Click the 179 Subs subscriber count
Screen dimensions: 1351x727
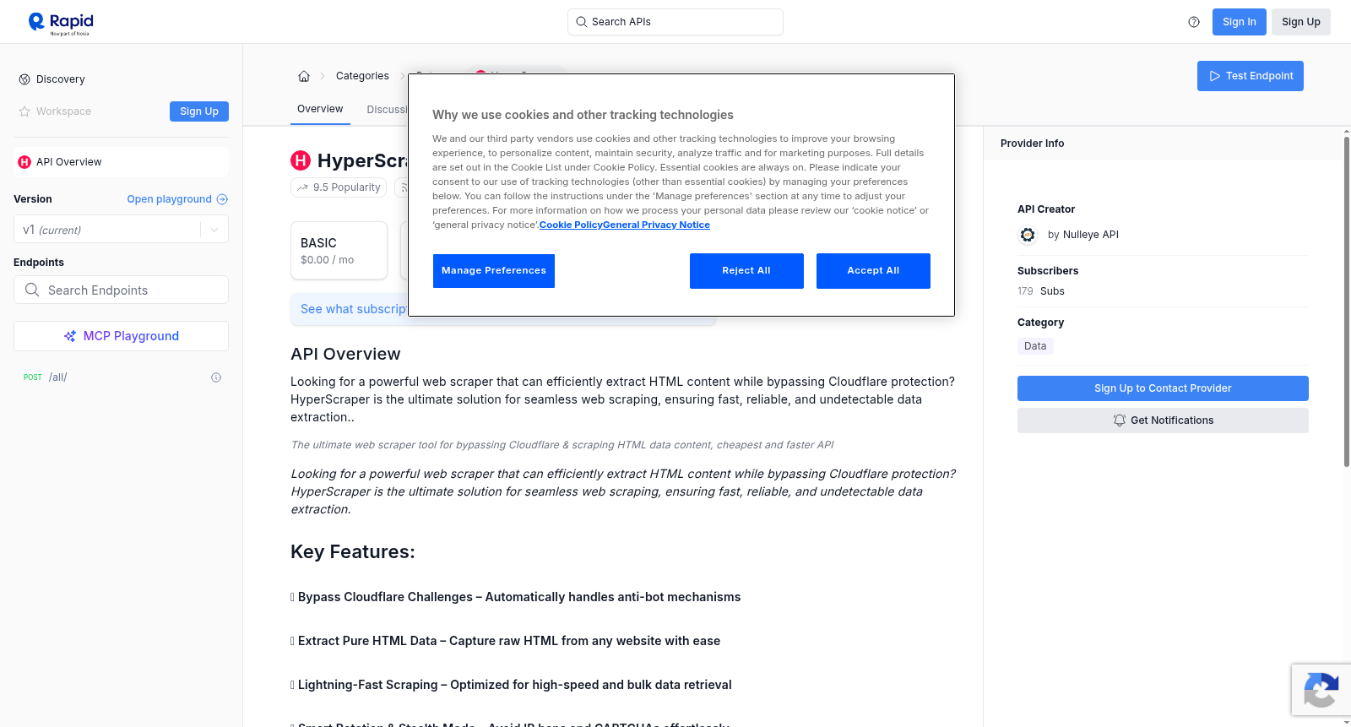point(1041,291)
